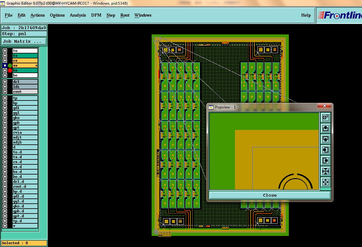
Task: Toggle the checkbox for layer tp
Action: [x=5, y=98]
